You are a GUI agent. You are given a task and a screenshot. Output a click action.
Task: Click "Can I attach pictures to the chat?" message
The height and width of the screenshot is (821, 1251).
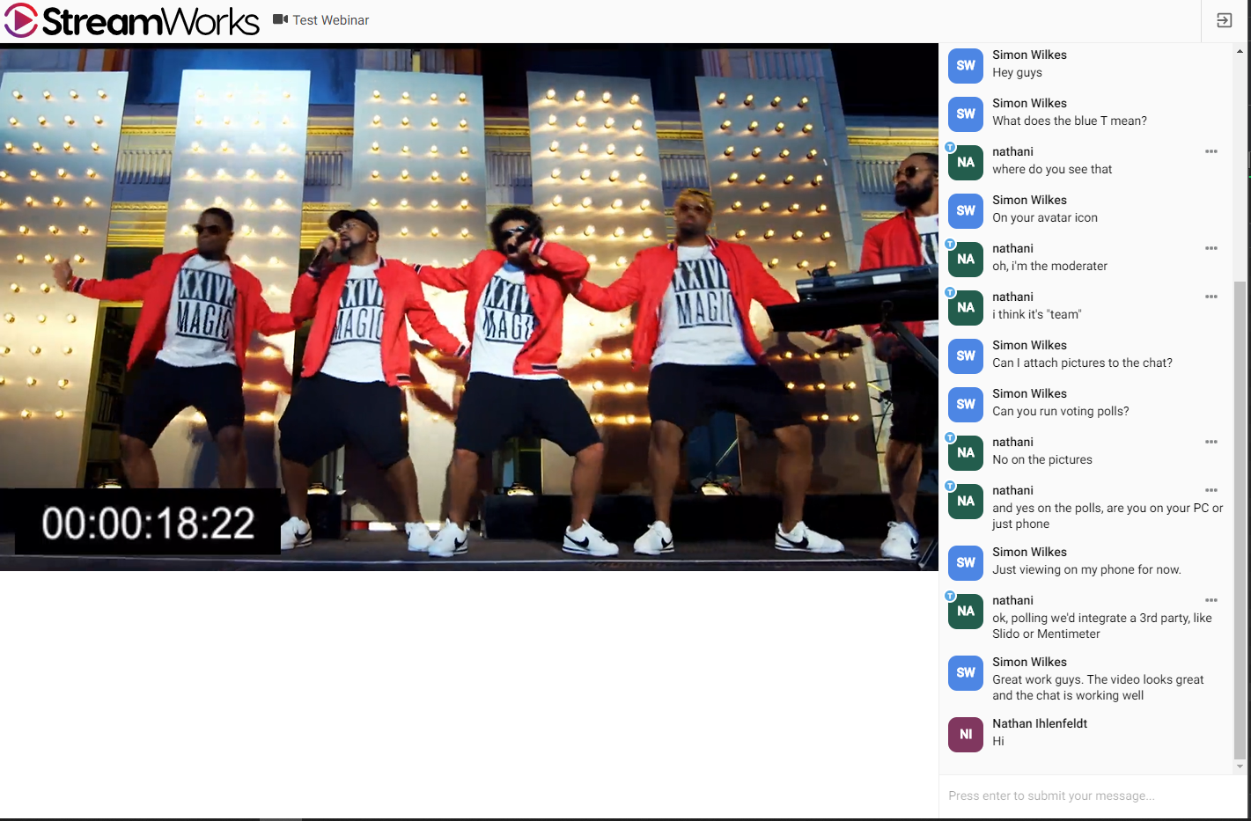pos(1082,363)
